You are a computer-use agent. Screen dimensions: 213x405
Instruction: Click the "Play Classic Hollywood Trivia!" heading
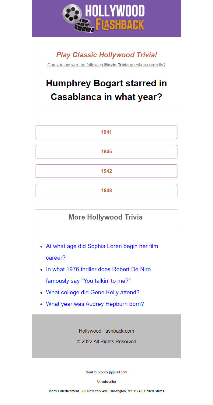coord(106,55)
